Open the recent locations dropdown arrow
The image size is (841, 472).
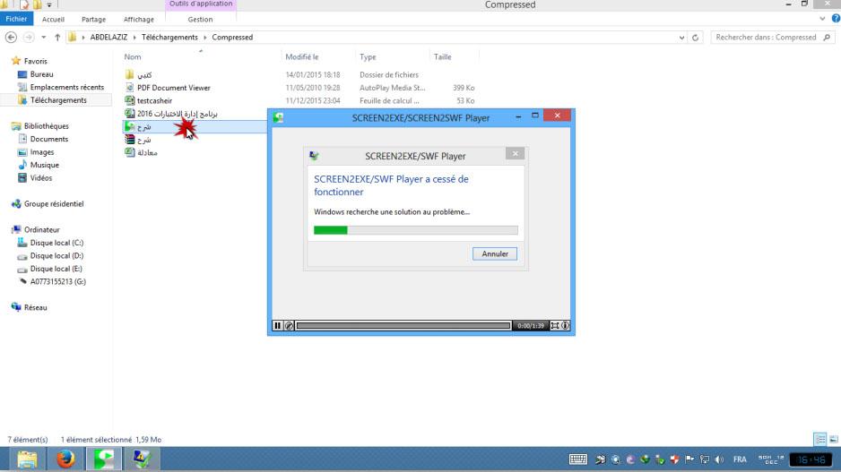pyautogui.click(x=43, y=38)
